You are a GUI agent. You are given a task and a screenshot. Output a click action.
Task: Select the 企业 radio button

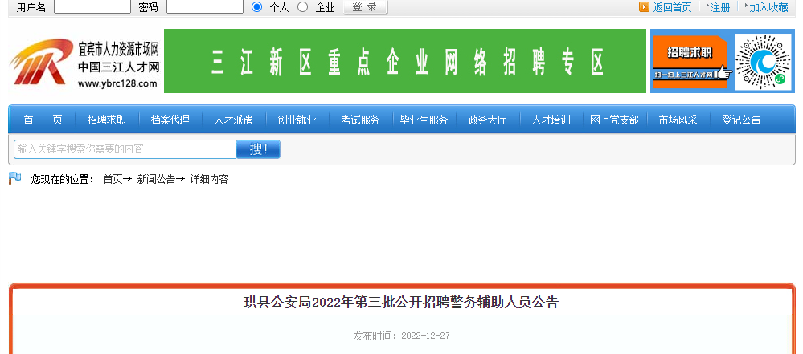303,6
